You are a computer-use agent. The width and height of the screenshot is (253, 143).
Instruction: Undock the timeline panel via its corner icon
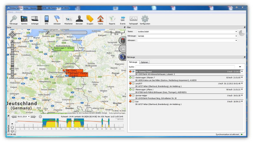pos(9,116)
